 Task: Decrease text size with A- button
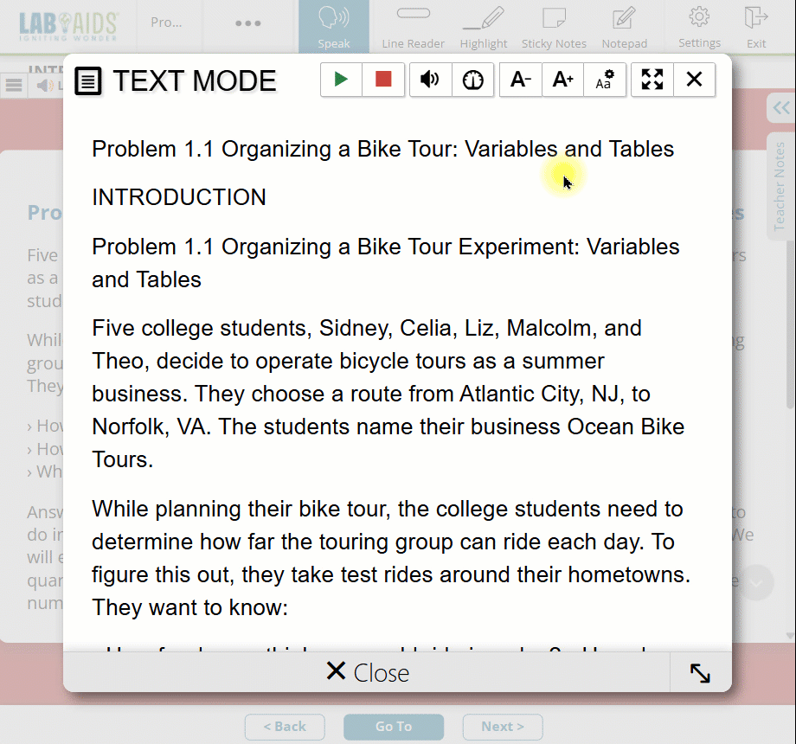pos(521,80)
